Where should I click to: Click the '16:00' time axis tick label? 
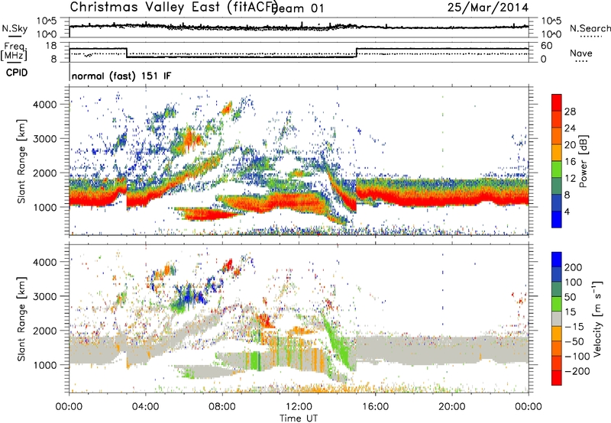click(x=375, y=407)
